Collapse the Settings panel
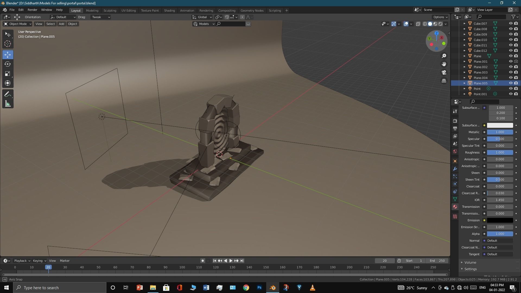Viewport: 521px width, 293px height. click(470, 269)
